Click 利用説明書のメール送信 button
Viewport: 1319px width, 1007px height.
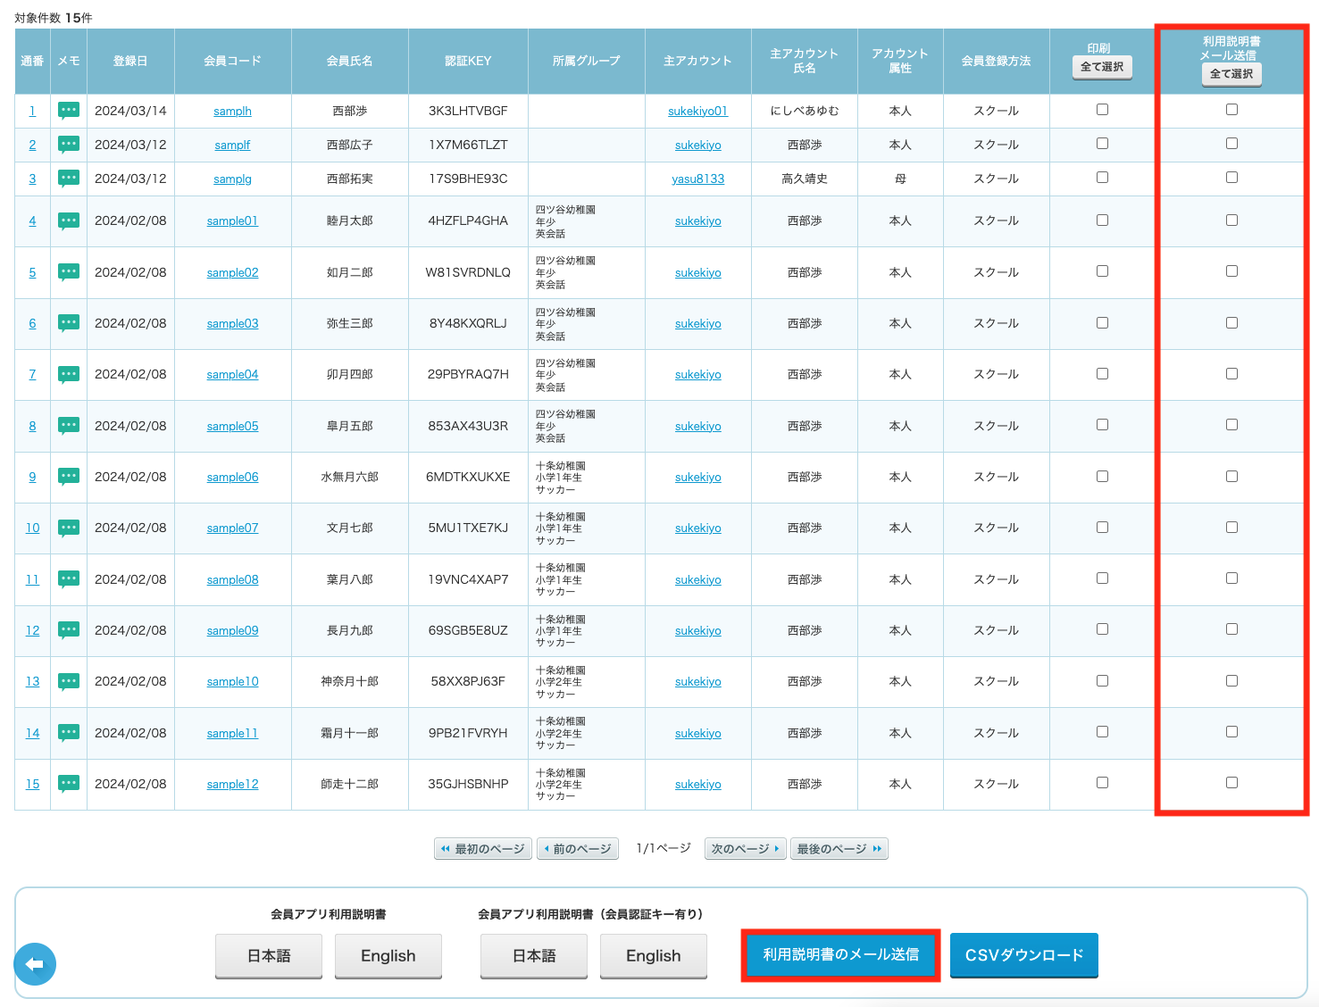point(840,955)
